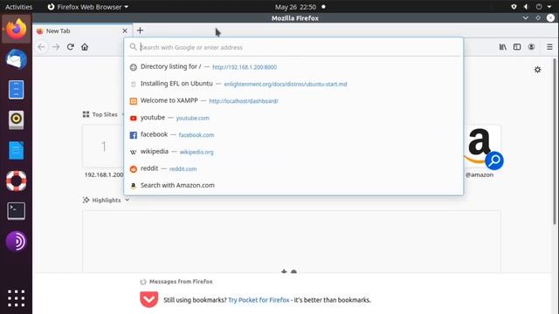Launch Thunderbird mail from the dock
The height and width of the screenshot is (314, 559).
(x=16, y=59)
